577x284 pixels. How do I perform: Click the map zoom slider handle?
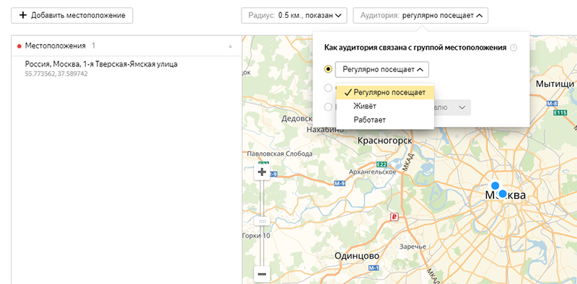pos(262,221)
